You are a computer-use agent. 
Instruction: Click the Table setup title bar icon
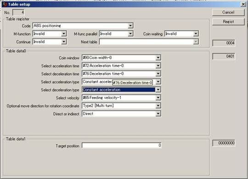(x=5, y=4)
